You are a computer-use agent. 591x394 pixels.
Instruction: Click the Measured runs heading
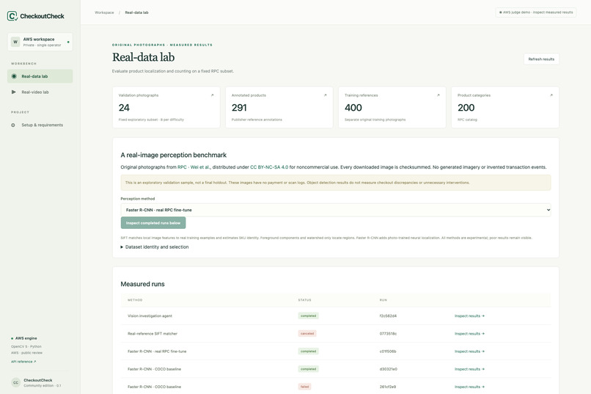point(142,284)
